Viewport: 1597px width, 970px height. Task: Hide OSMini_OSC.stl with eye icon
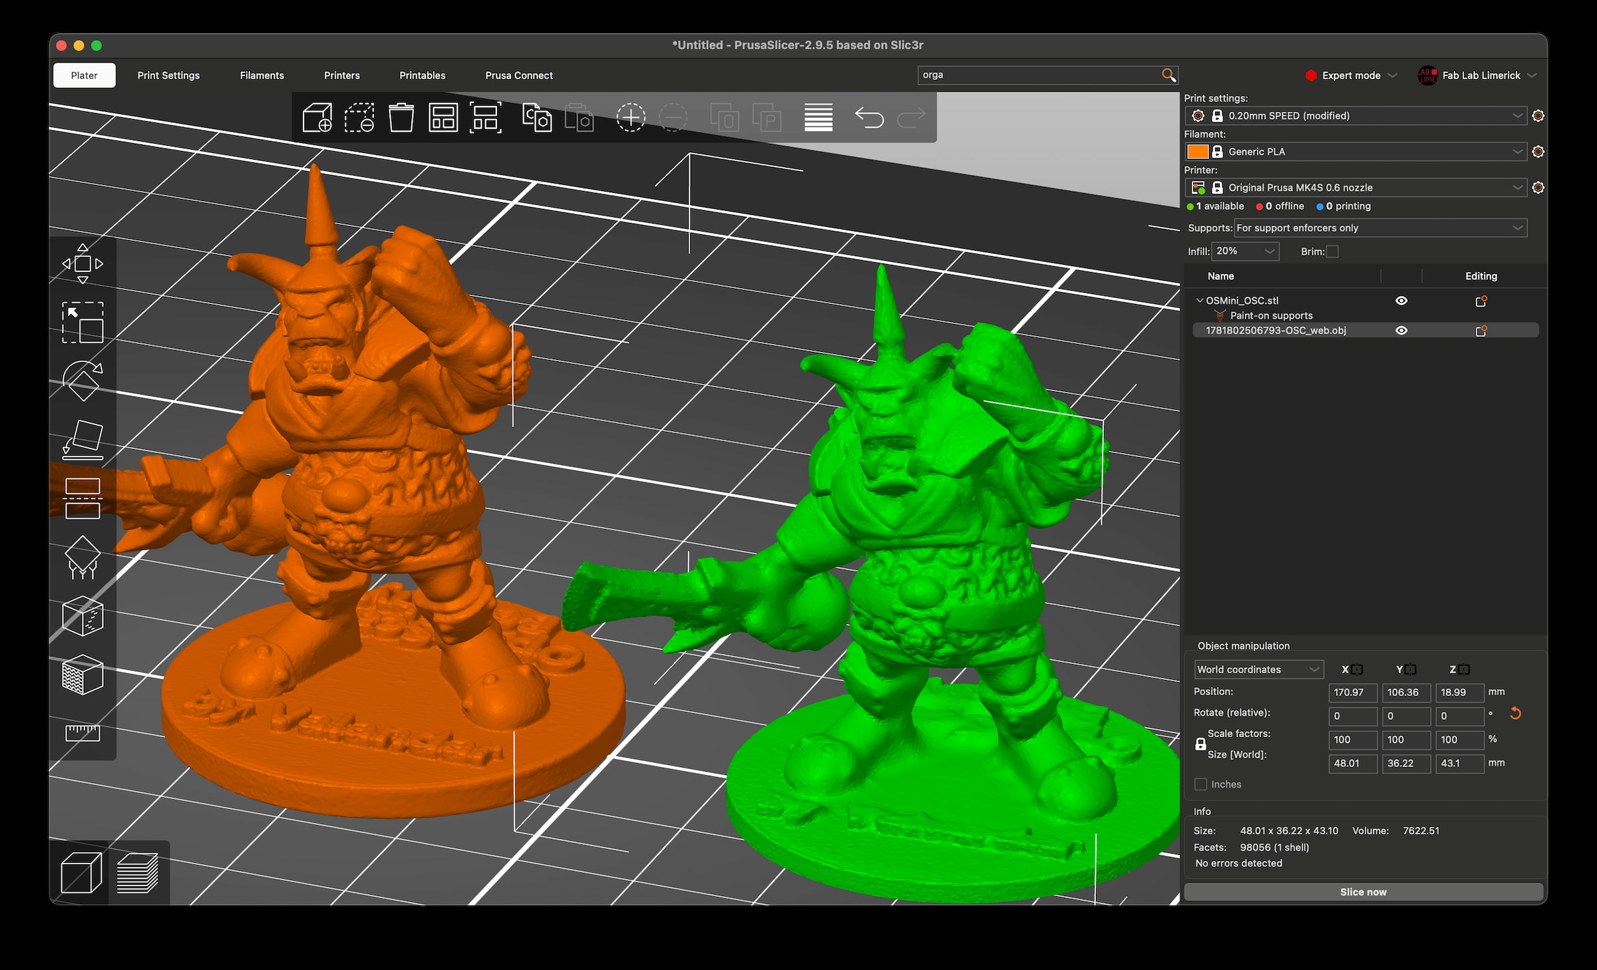[x=1401, y=301]
